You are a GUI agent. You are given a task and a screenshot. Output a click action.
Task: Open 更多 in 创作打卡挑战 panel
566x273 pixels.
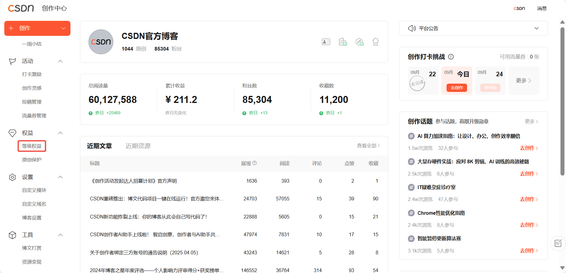tap(523, 81)
